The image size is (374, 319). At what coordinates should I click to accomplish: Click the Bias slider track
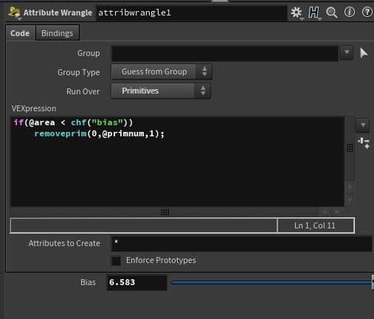pos(271,283)
